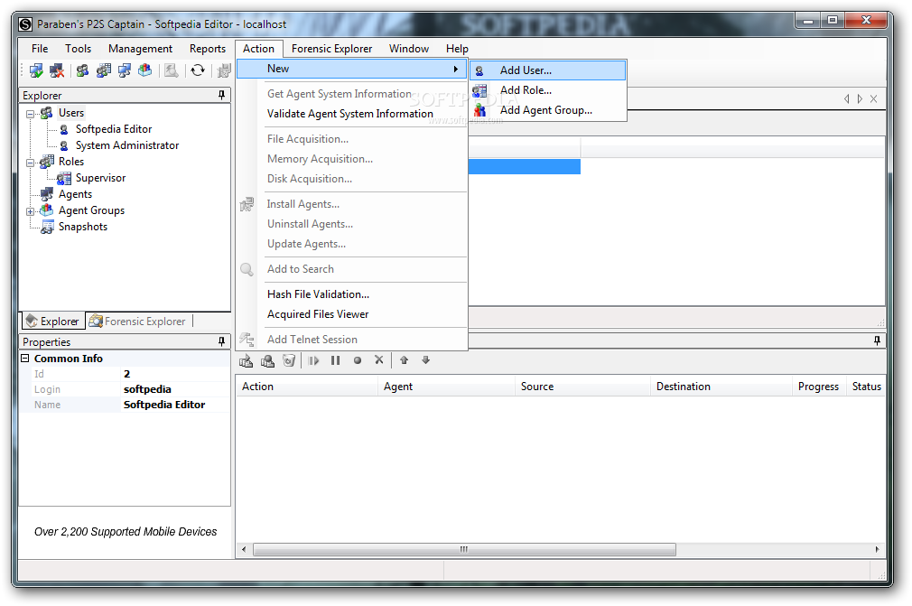Click the document tab scroll-right arrow
Viewport: 912px width, 606px height.
coord(860,98)
